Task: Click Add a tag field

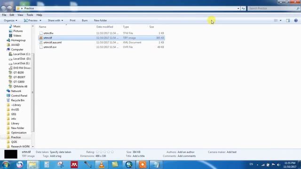Action: tap(55, 156)
